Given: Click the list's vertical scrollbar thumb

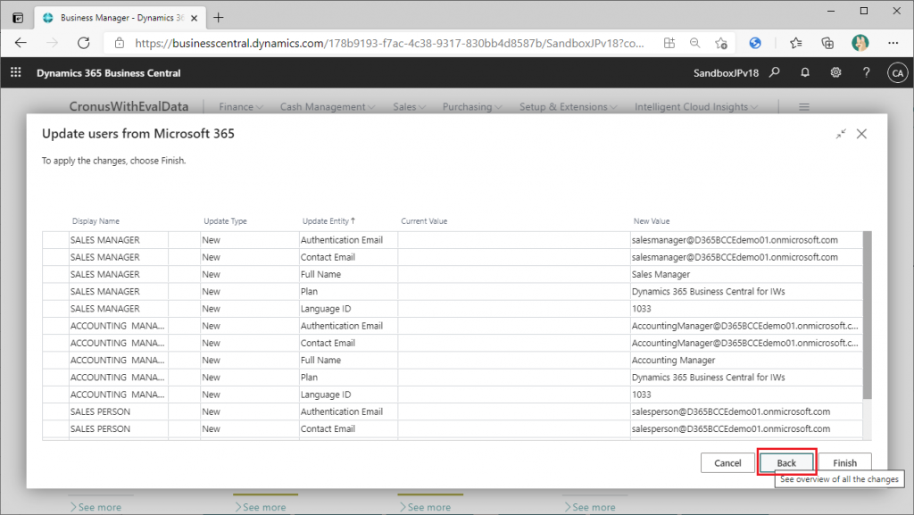Looking at the screenshot, I should (867, 315).
